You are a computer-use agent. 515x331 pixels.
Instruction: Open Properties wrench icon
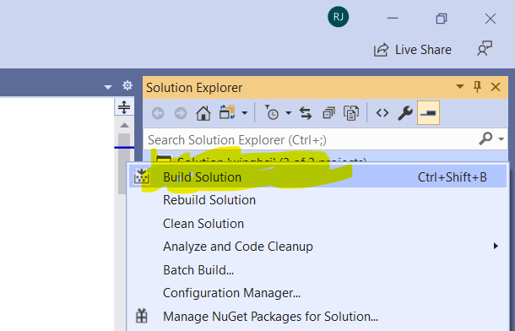[x=405, y=113]
